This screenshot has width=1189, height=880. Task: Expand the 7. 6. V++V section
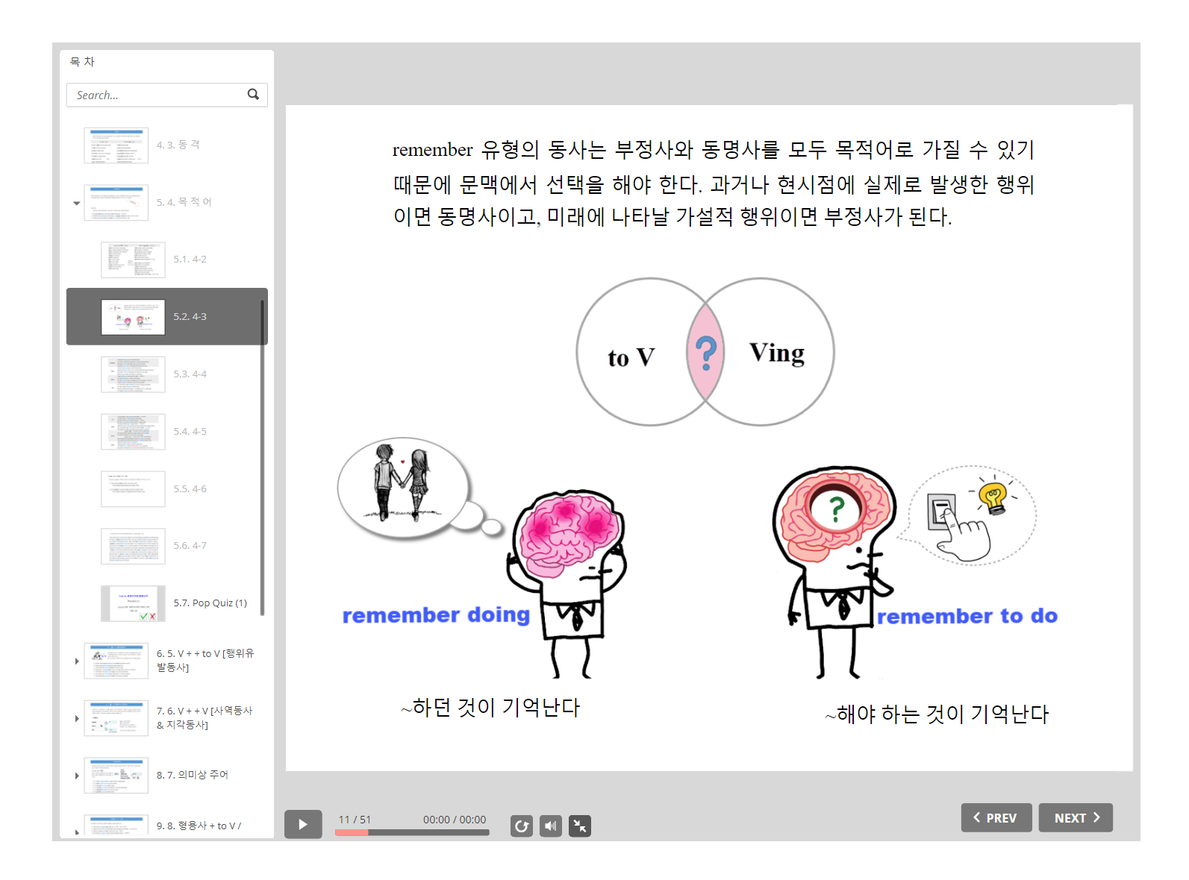(x=76, y=718)
